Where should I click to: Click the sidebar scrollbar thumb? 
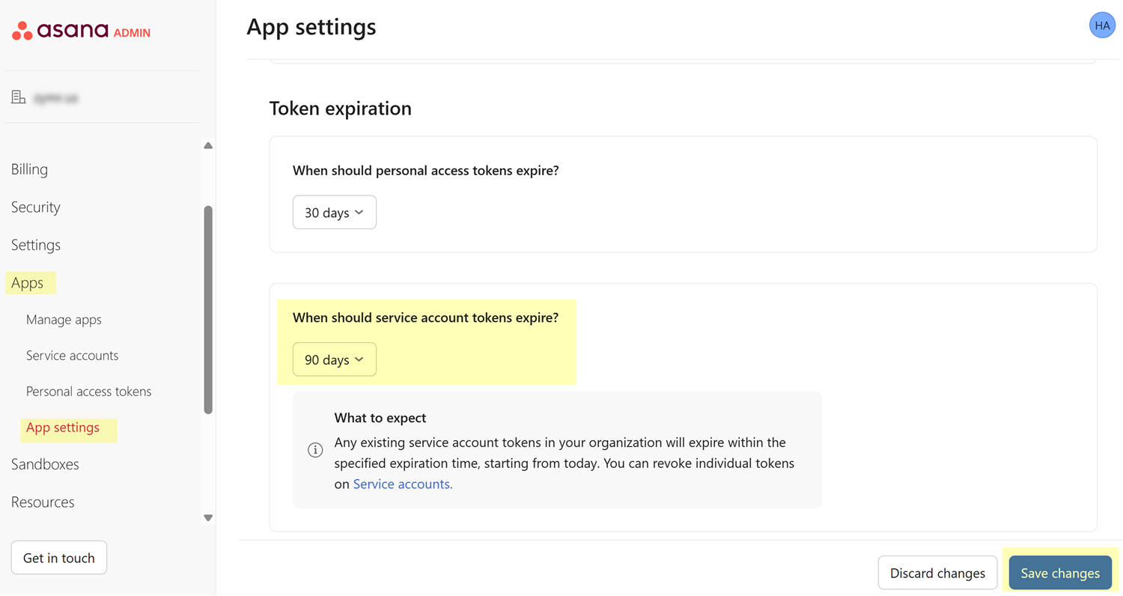tap(208, 308)
